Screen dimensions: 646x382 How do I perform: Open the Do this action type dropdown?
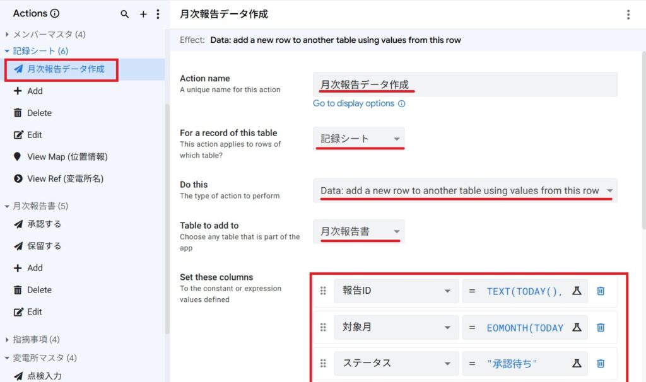point(465,190)
